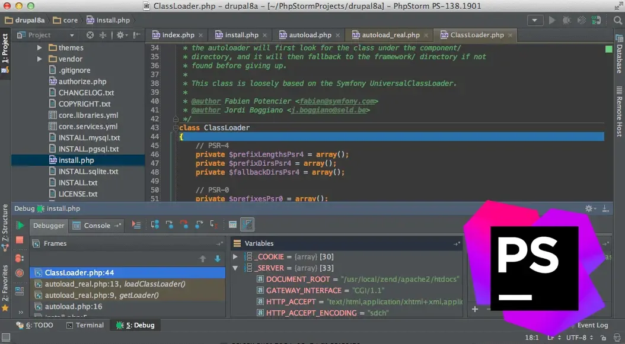This screenshot has height=344, width=625.
Task: Hide the Debug tool window icon
Action: tap(605, 208)
